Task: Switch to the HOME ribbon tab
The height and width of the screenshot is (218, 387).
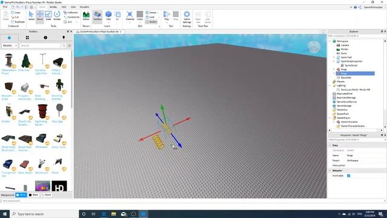Action: click(42, 7)
